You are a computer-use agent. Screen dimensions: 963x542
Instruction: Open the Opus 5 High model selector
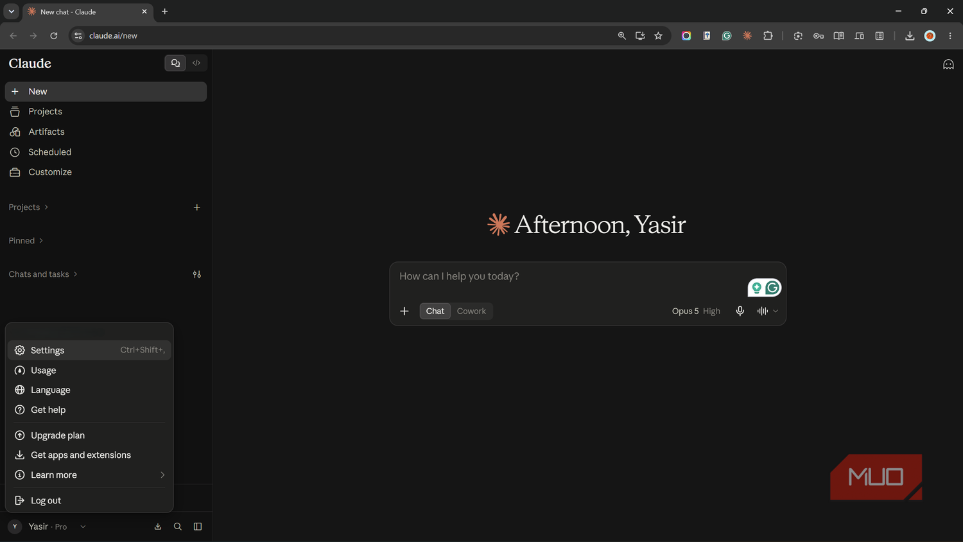[x=696, y=311]
